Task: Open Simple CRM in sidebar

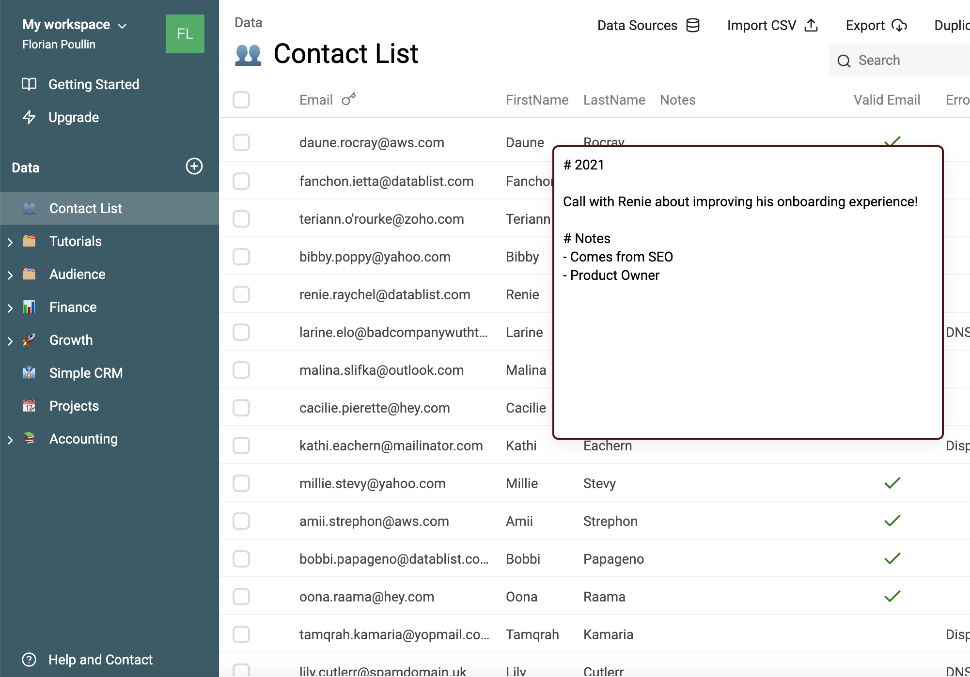Action: 86,373
